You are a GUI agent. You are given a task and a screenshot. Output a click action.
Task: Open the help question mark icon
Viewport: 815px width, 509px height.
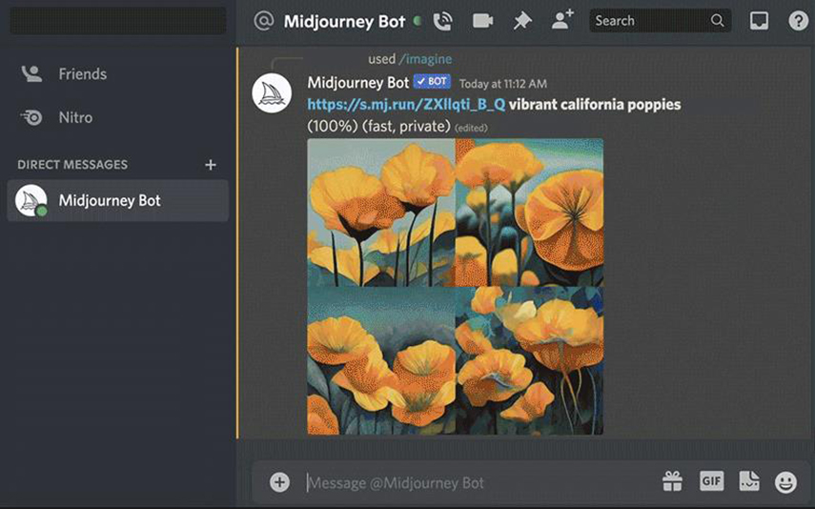pos(798,21)
